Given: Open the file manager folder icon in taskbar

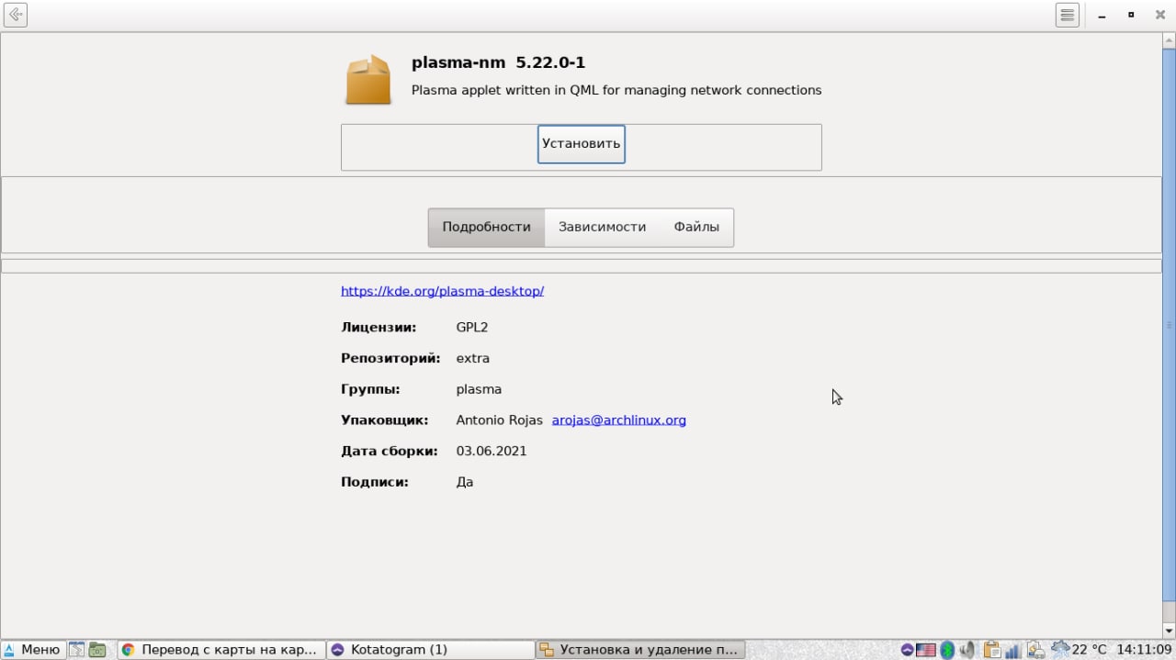Looking at the screenshot, I should click(97, 650).
